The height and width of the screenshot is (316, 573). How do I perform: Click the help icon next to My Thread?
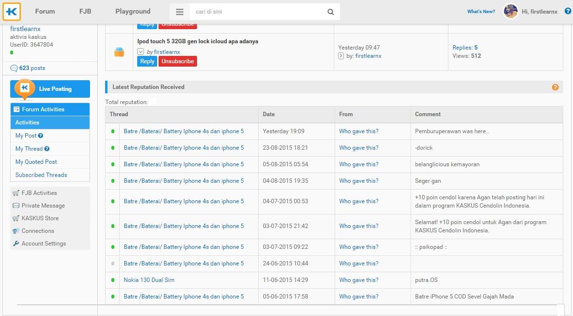click(x=47, y=149)
